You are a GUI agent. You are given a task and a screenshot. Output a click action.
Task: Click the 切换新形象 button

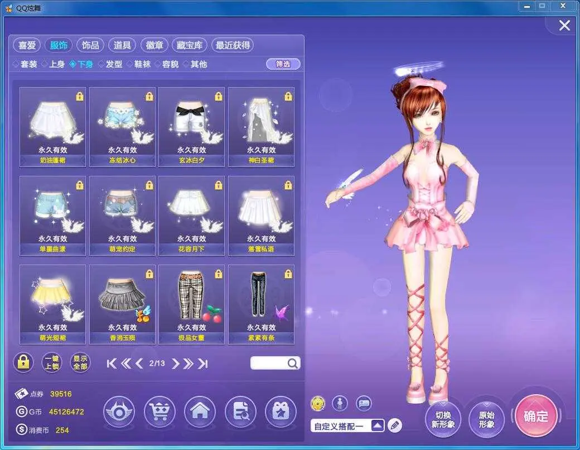coord(443,420)
